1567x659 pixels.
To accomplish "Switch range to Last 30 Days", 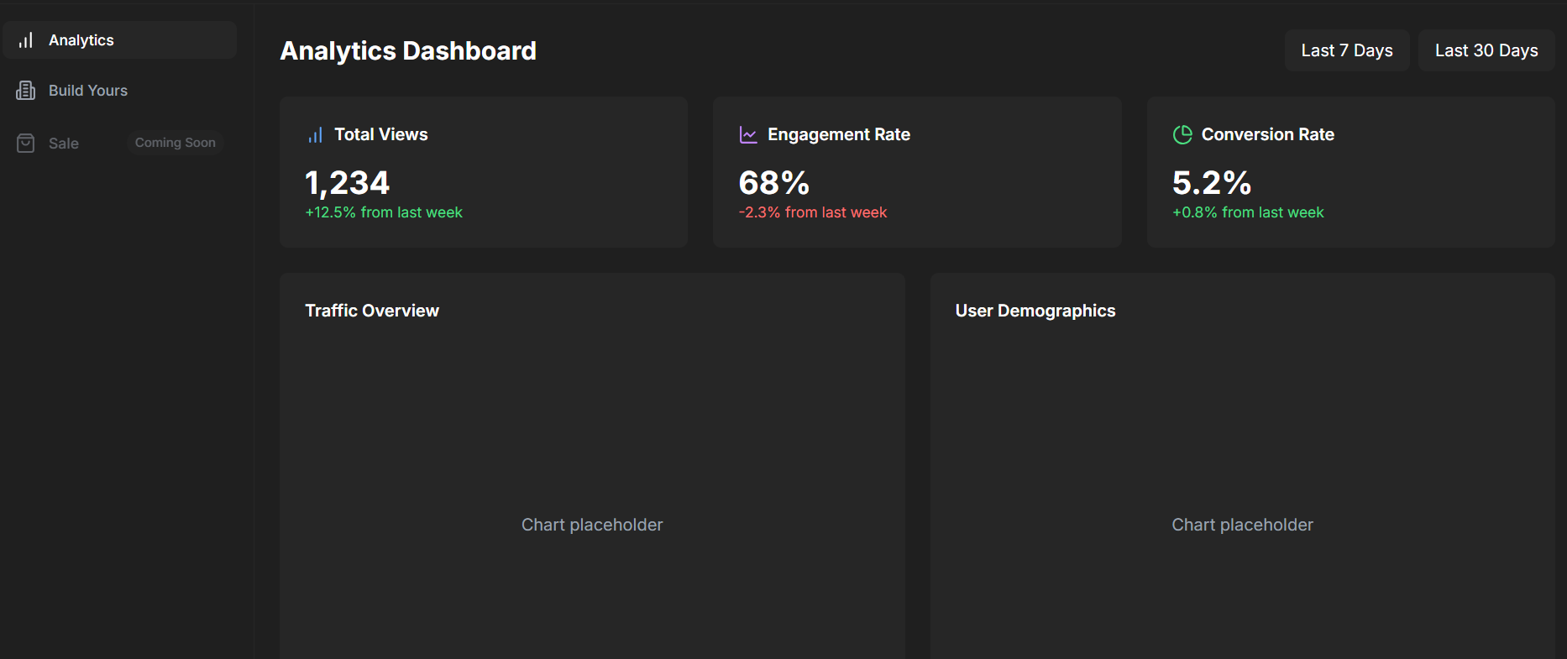I will click(1486, 50).
